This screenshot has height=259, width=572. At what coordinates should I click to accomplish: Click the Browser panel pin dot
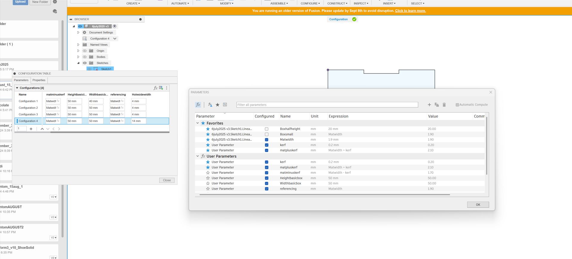140,19
